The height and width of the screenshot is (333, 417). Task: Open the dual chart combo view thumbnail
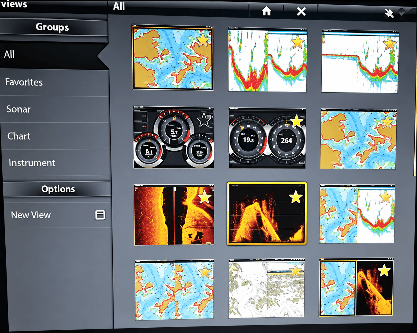click(174, 290)
